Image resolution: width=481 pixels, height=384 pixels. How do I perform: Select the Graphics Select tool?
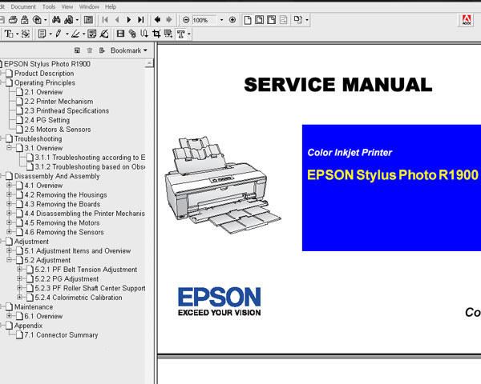(x=26, y=34)
